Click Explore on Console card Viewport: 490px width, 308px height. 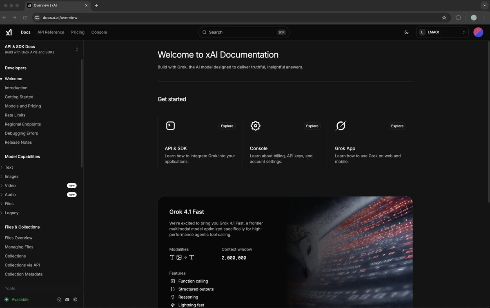click(312, 126)
